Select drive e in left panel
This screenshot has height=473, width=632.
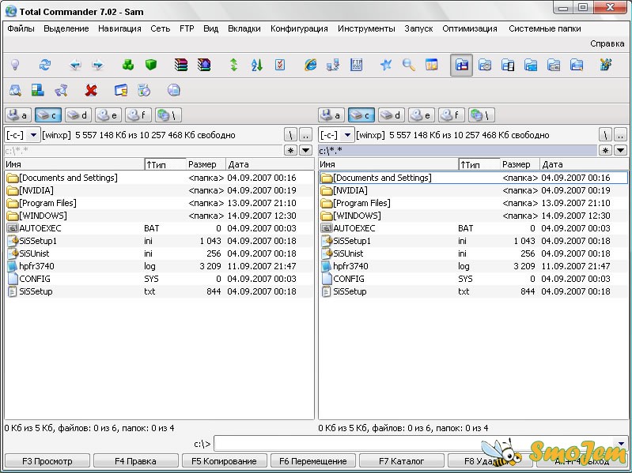108,115
